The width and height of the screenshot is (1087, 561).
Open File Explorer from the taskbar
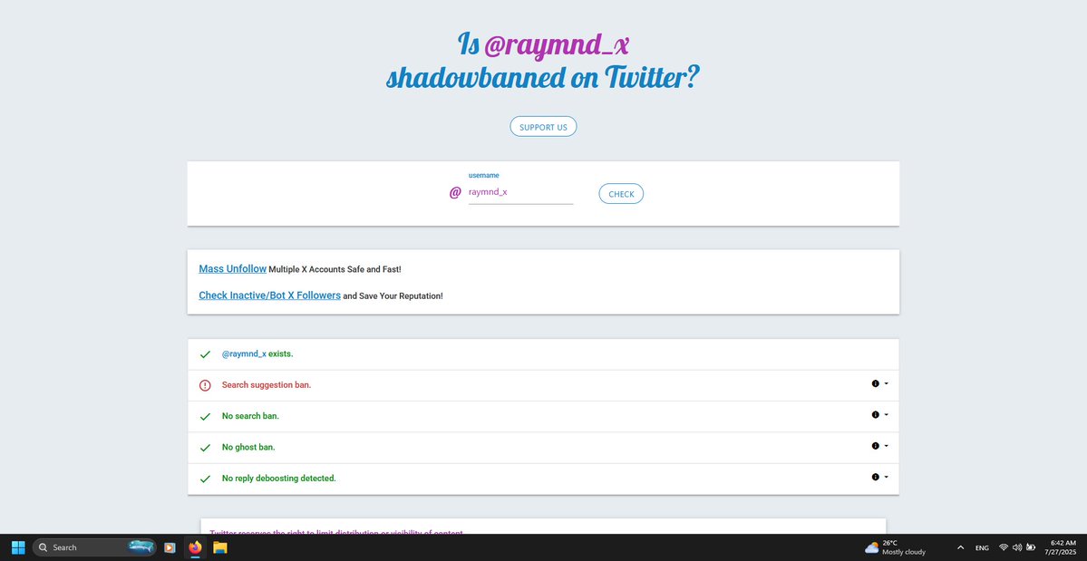point(219,547)
